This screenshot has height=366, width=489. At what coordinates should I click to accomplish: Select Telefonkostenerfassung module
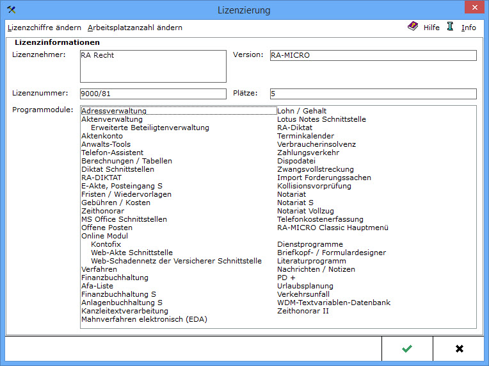point(320,219)
